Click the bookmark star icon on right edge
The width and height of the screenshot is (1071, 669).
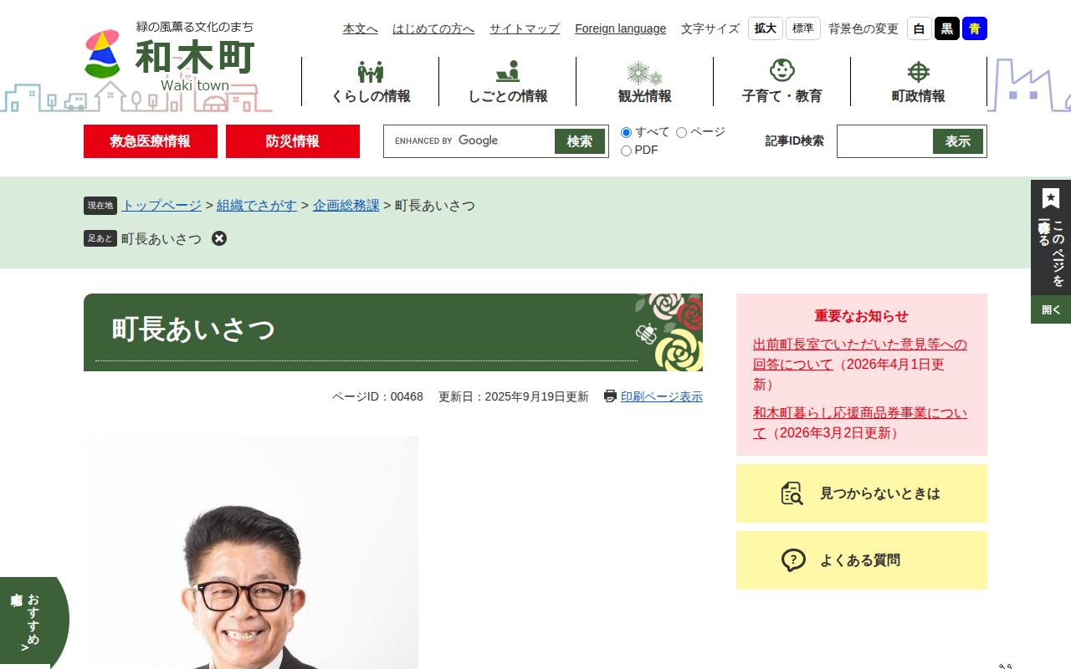pos(1050,197)
